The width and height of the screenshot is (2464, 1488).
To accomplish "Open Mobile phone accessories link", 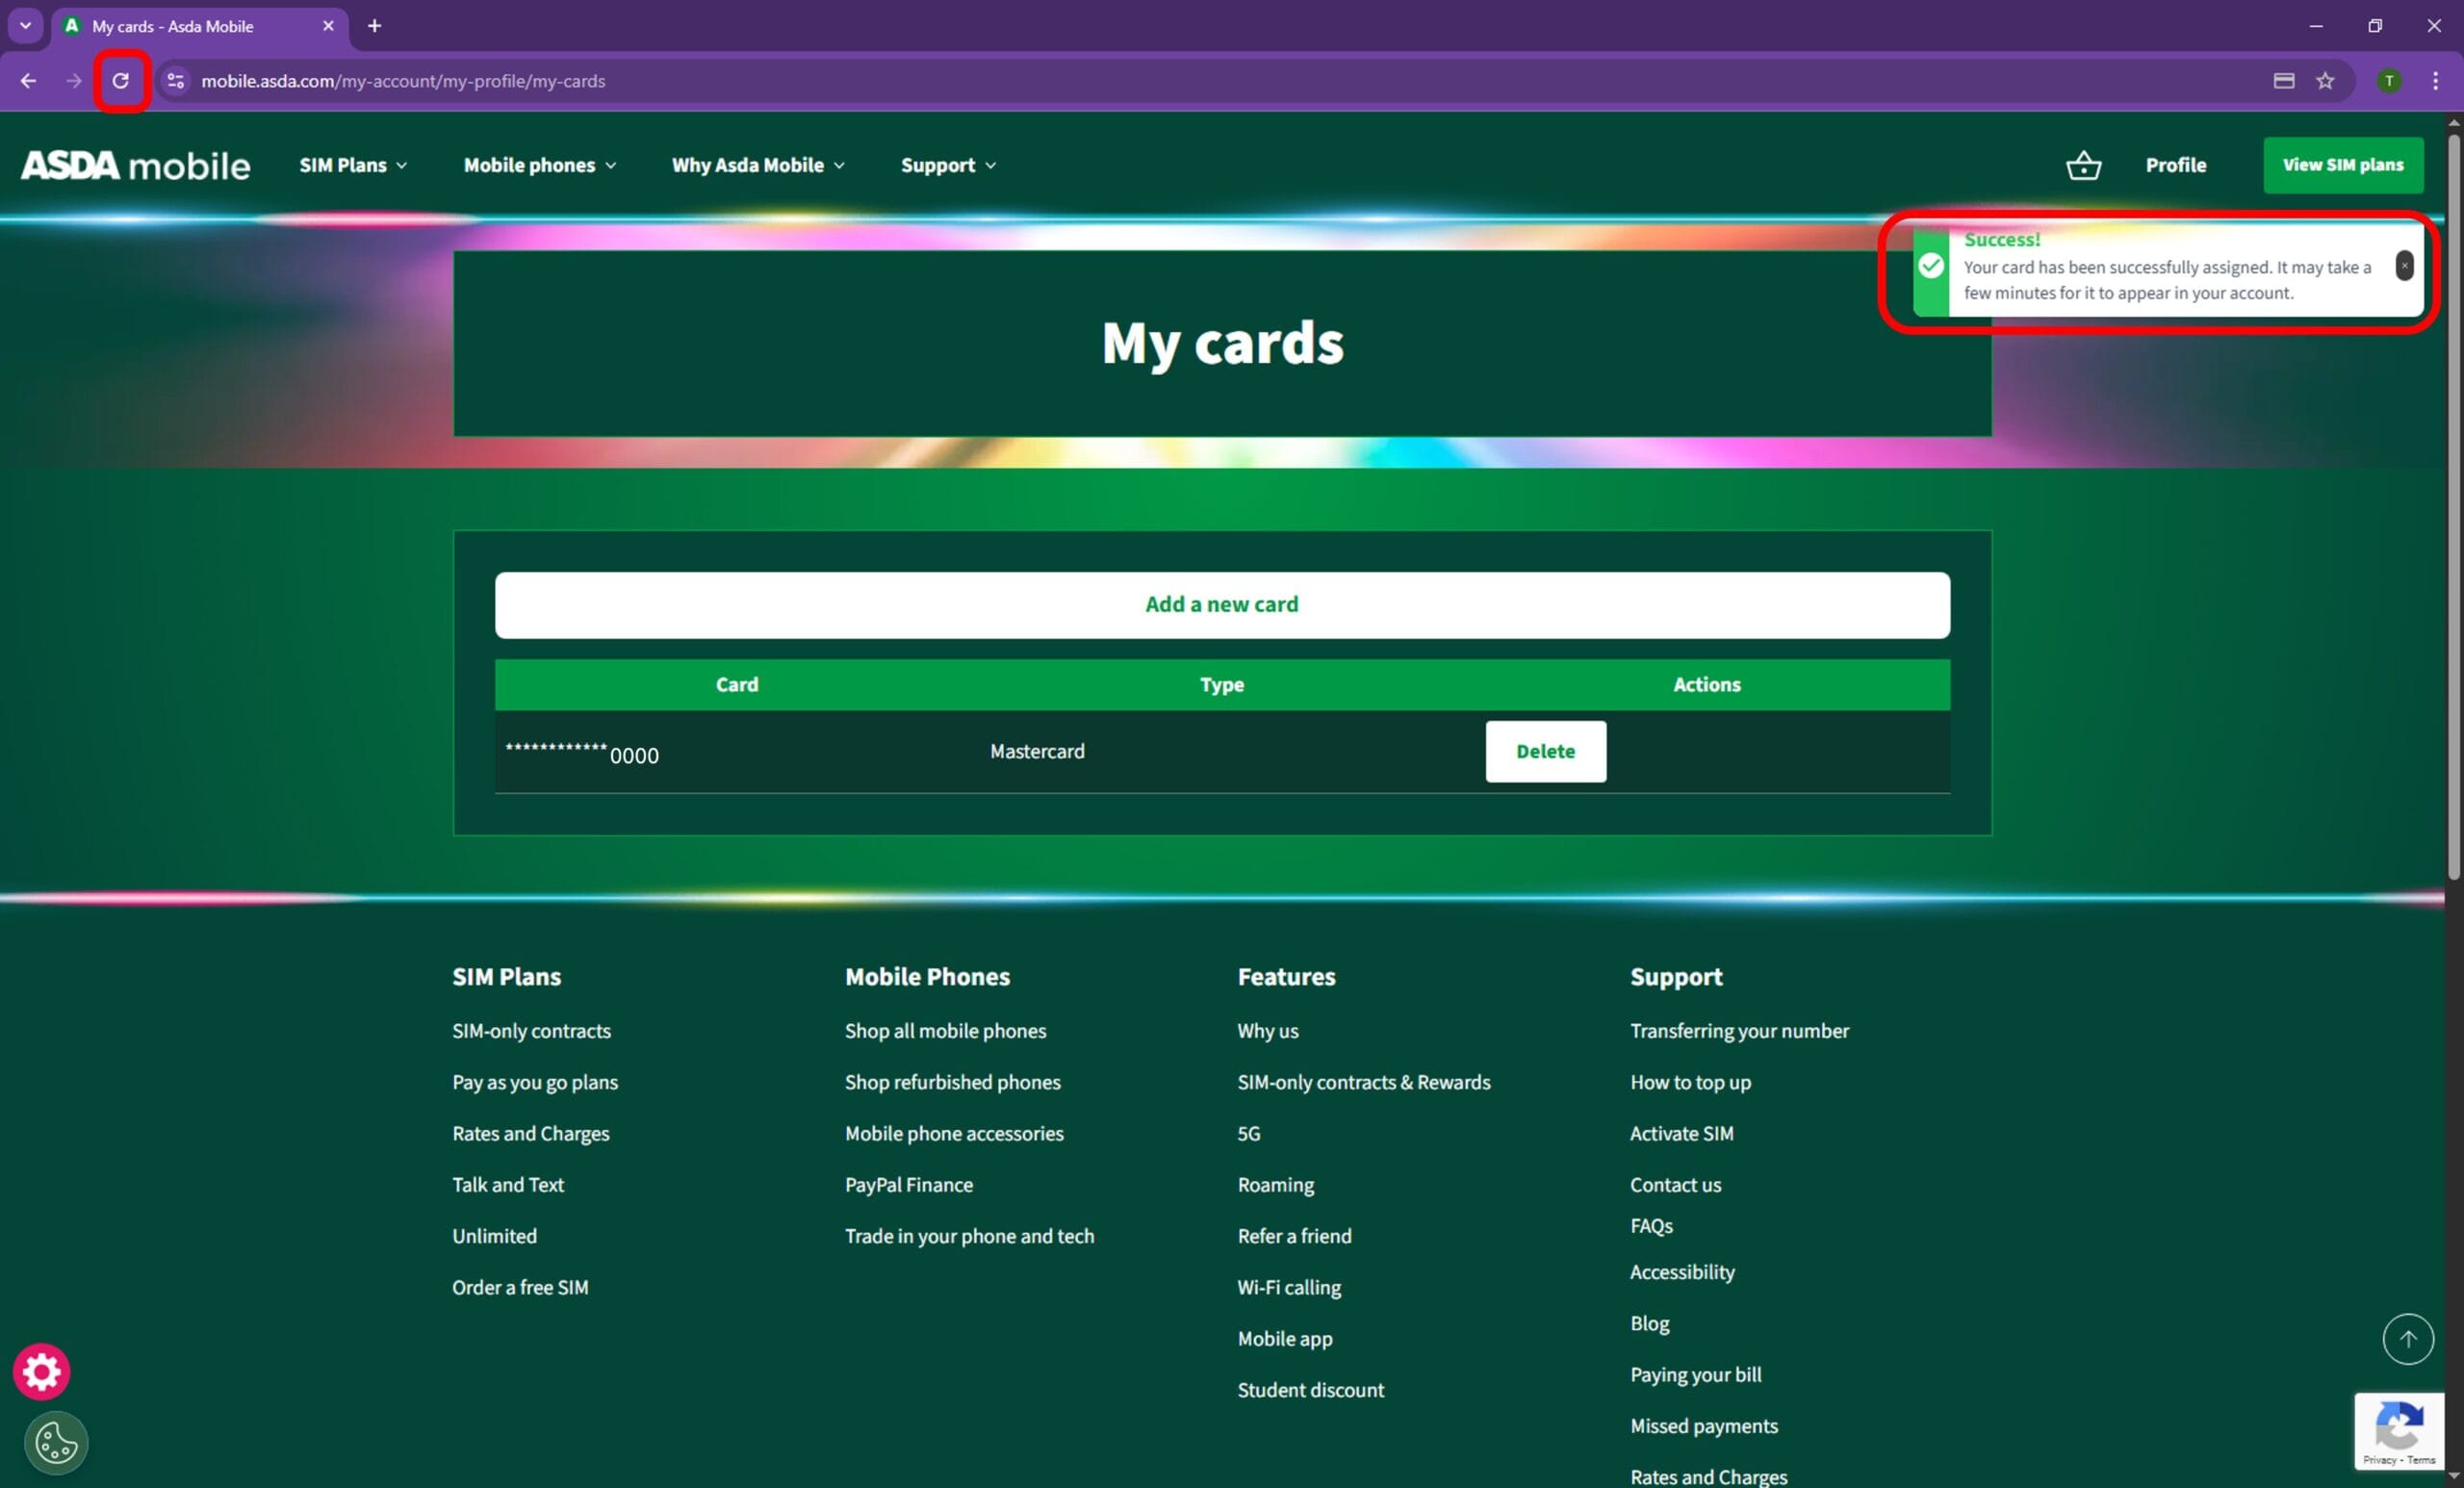I will (x=954, y=1133).
